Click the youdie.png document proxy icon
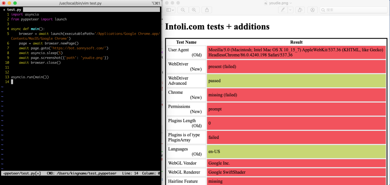The image size is (390, 185). coord(265,3)
